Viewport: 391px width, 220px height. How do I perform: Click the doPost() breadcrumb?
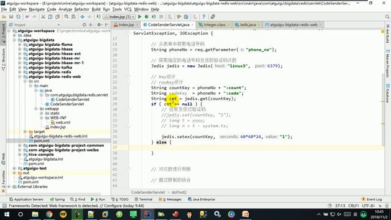179,193
